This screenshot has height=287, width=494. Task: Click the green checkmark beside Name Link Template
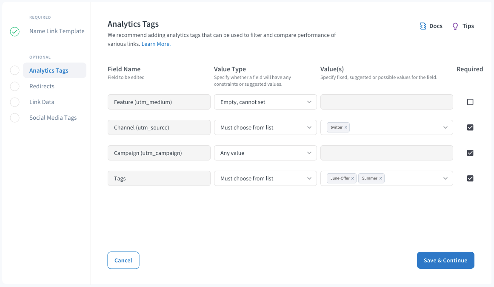[x=14, y=31]
